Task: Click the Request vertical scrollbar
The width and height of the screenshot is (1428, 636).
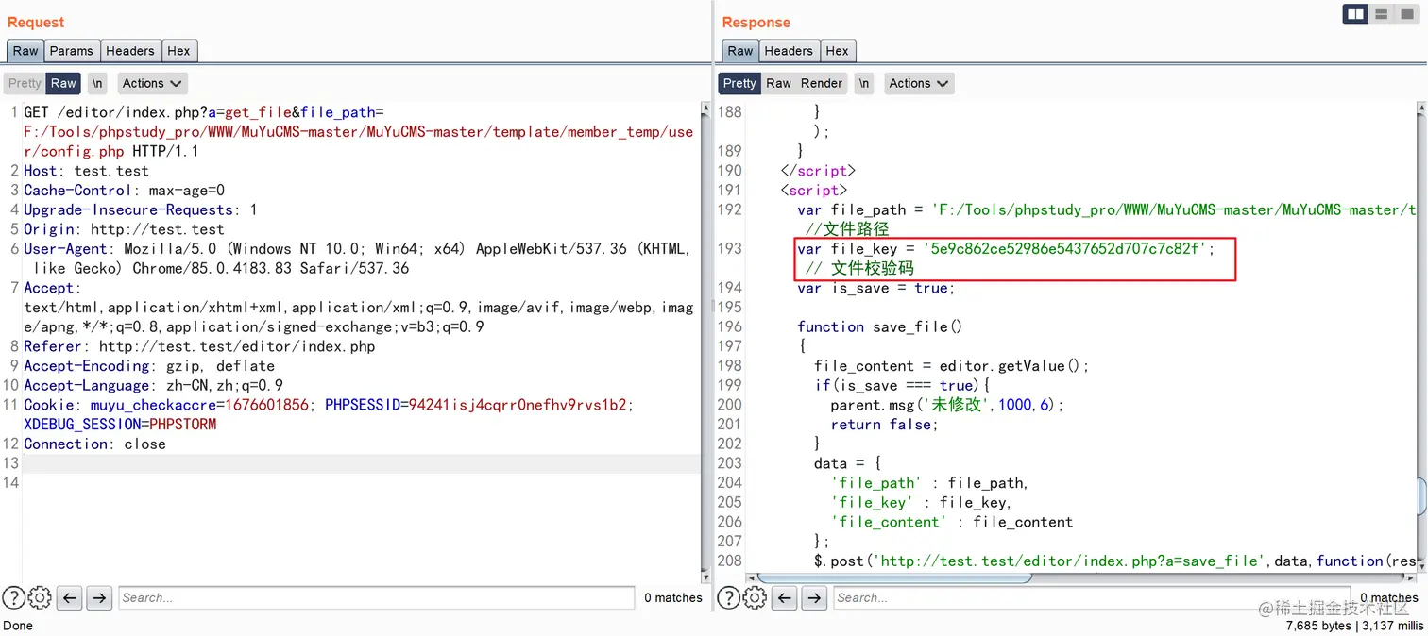Action: click(x=706, y=340)
